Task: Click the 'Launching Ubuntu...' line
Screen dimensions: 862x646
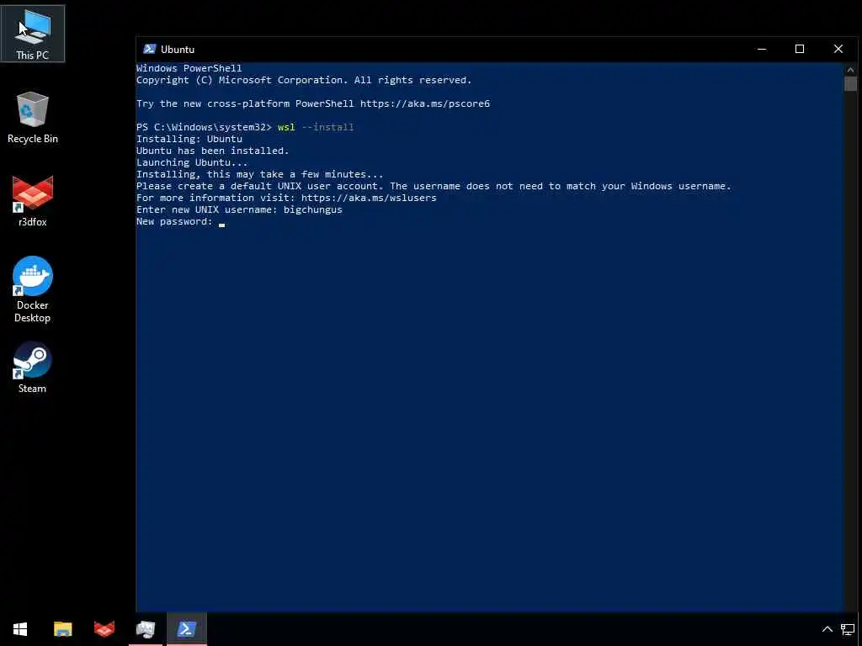Action: [x=192, y=162]
